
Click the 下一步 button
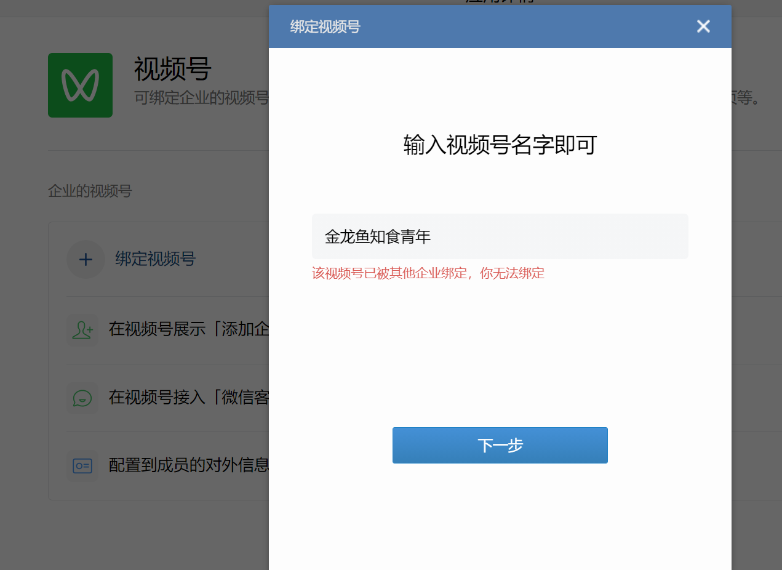(500, 445)
